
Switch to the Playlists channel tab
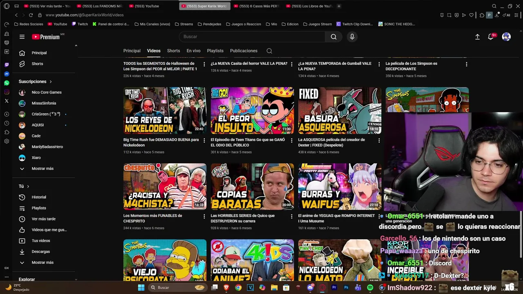click(x=215, y=51)
